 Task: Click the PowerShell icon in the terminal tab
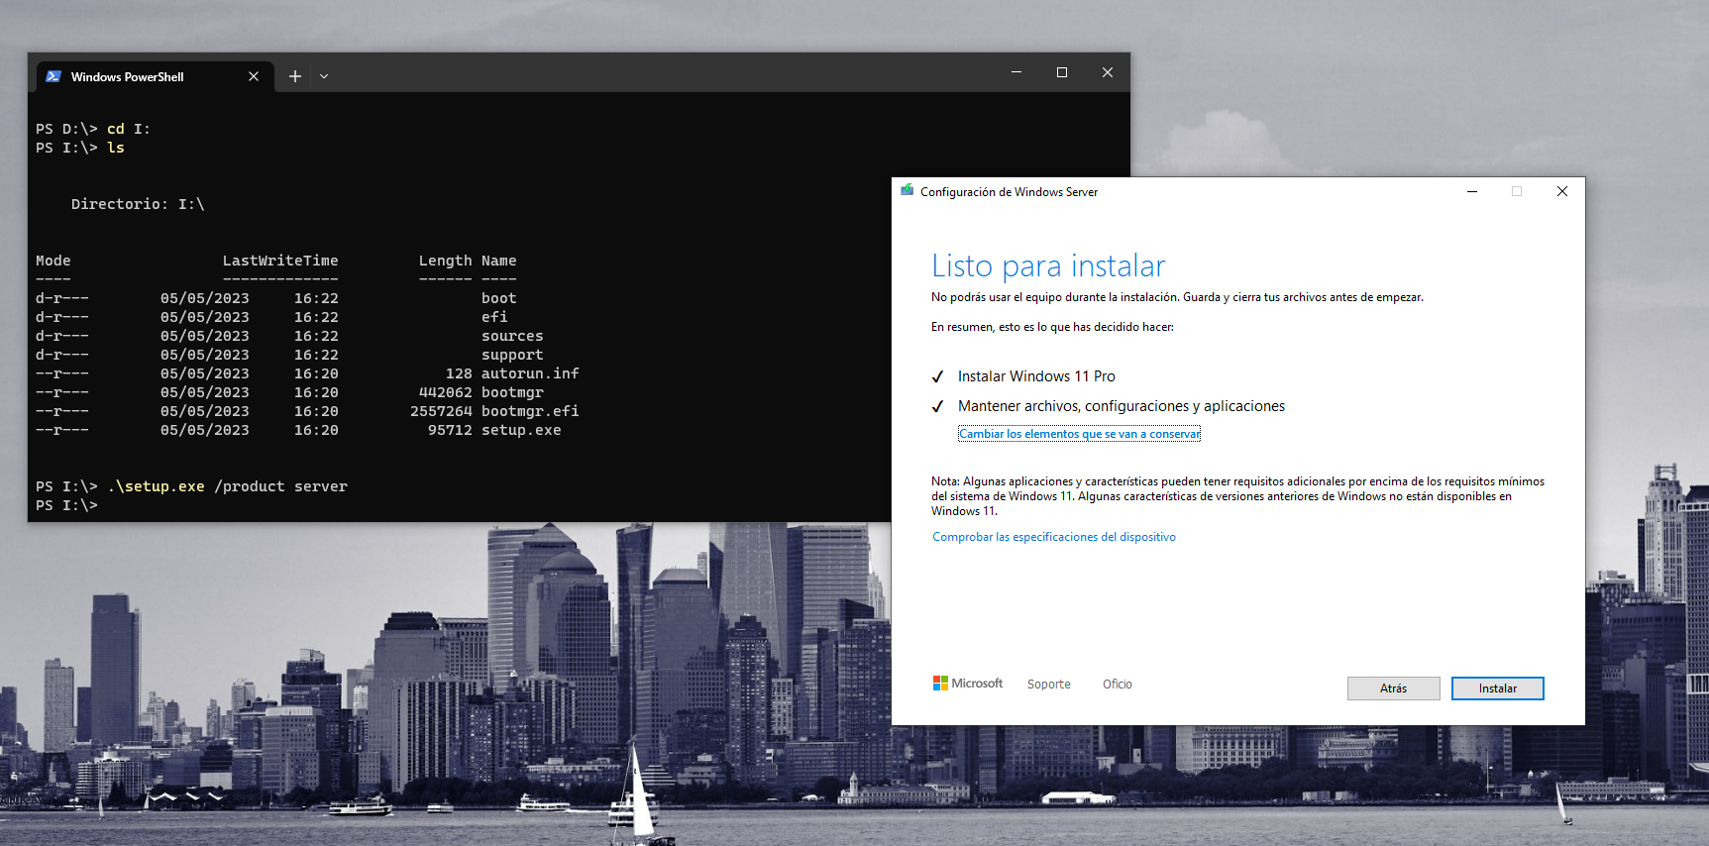click(53, 76)
